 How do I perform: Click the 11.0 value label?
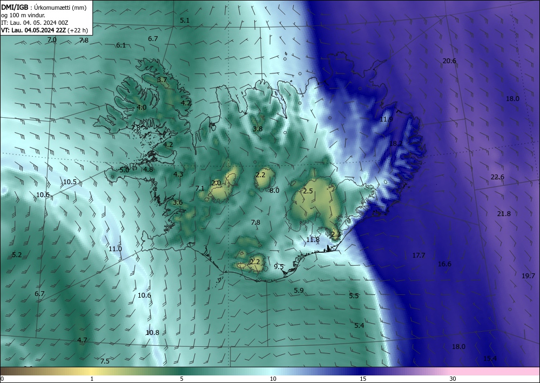click(x=115, y=248)
